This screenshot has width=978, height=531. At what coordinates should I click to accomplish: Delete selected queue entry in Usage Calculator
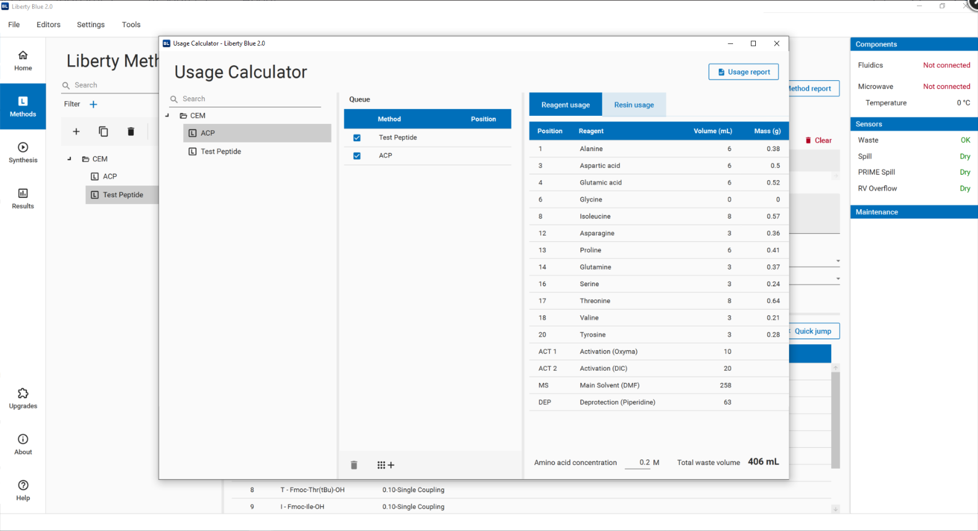click(354, 465)
